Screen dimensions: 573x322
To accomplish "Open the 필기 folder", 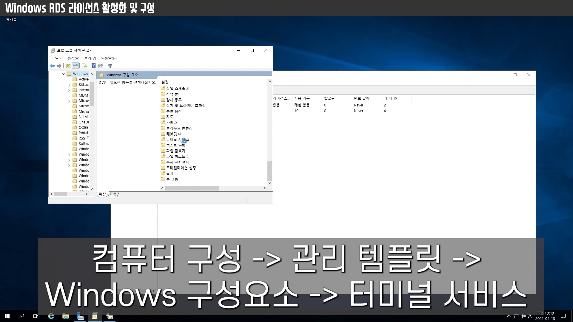I will click(167, 174).
